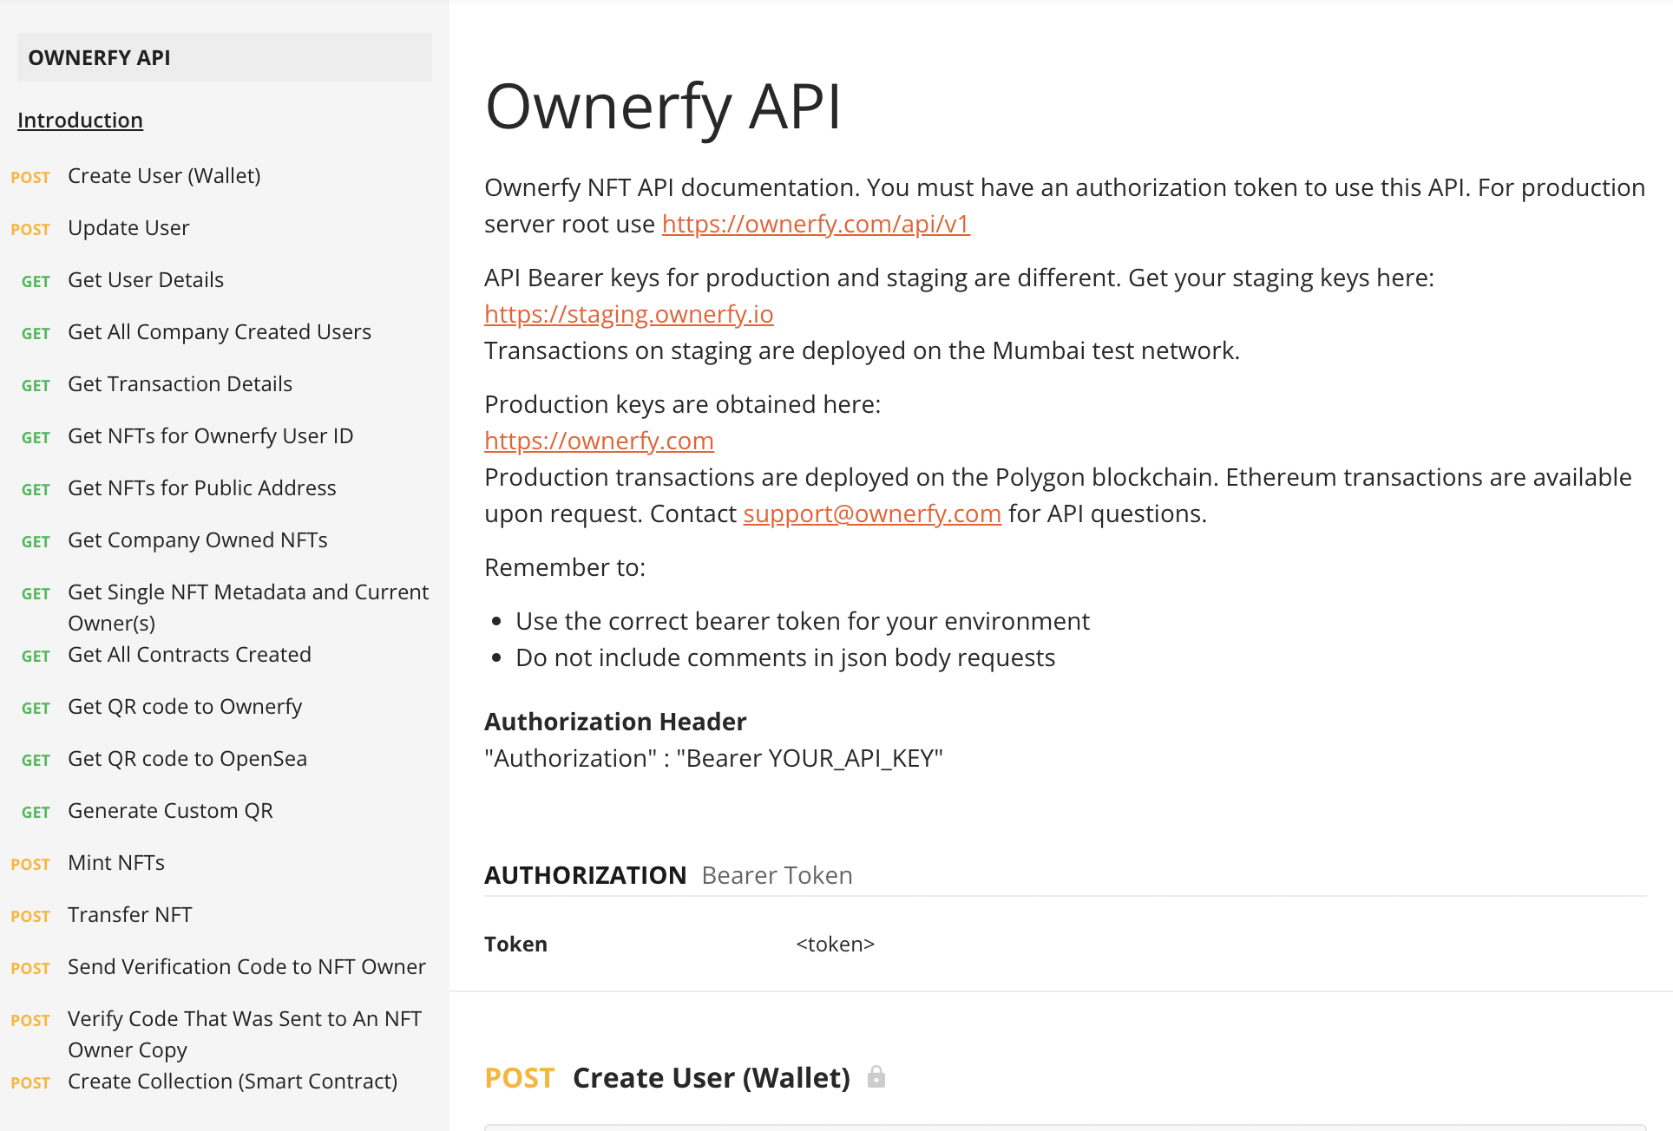This screenshot has width=1673, height=1131.
Task: Click the bullet about correct bearer token
Action: pos(802,621)
